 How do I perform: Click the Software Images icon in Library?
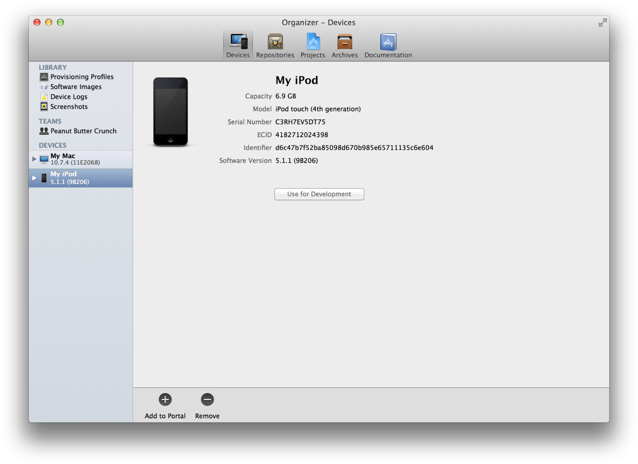(44, 87)
